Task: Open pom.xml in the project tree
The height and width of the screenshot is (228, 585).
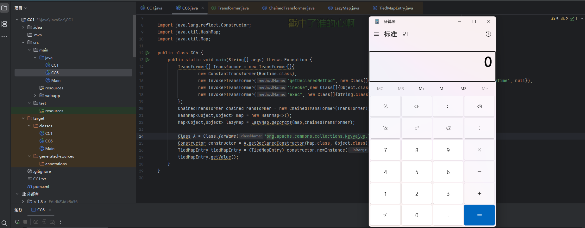Action: point(41,187)
